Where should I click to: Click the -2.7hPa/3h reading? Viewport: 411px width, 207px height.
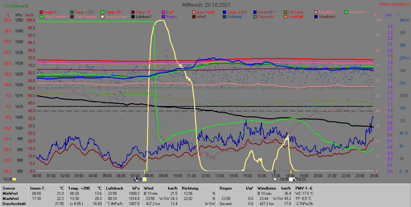(x=305, y=204)
